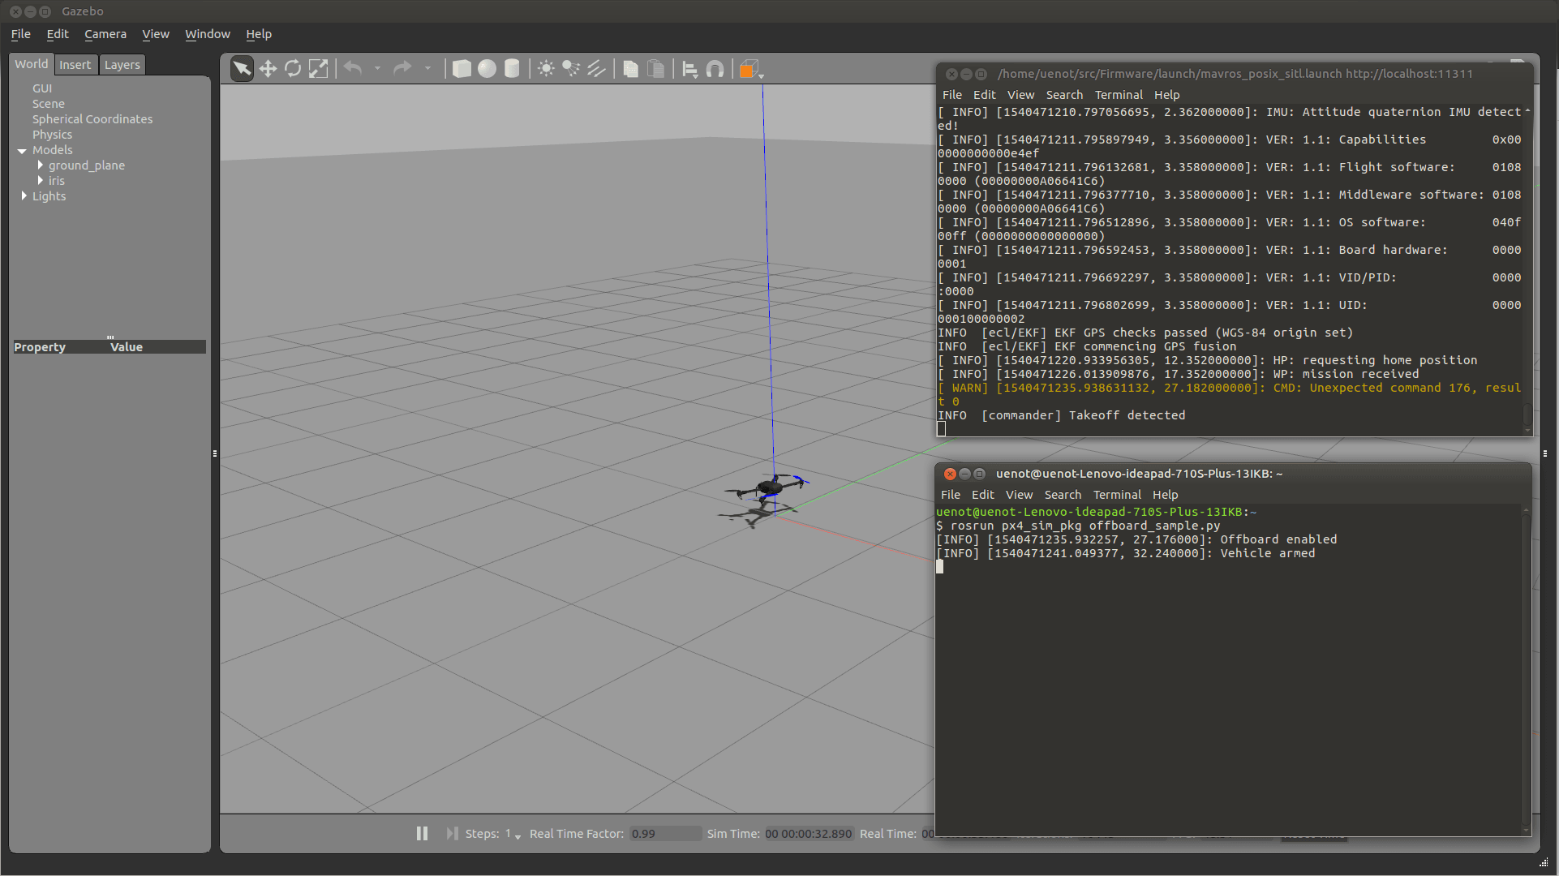The height and width of the screenshot is (876, 1559).
Task: Select the iris model entry
Action: pos(56,181)
